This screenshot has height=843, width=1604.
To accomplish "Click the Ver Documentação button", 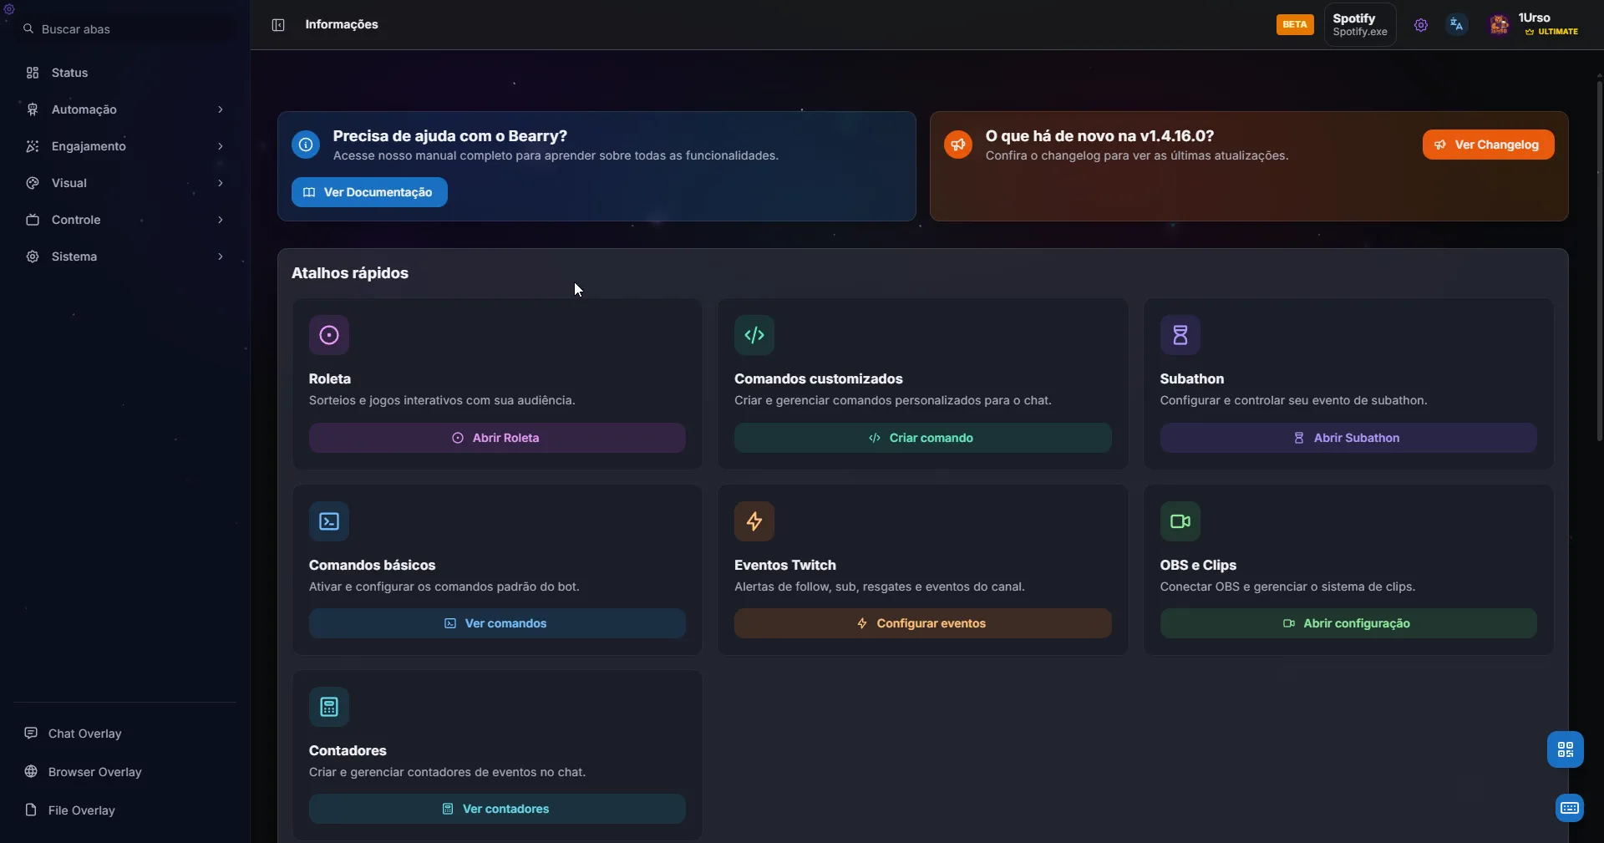I will click(x=369, y=192).
